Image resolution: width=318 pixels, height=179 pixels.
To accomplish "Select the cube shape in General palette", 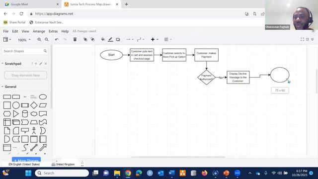I will (x=16, y=122).
